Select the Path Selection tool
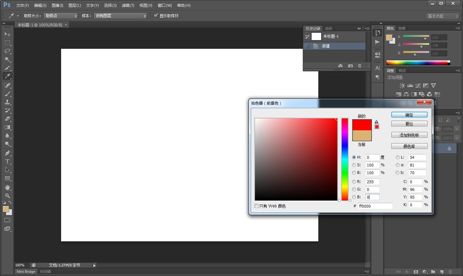463x276 pixels. click(x=7, y=170)
